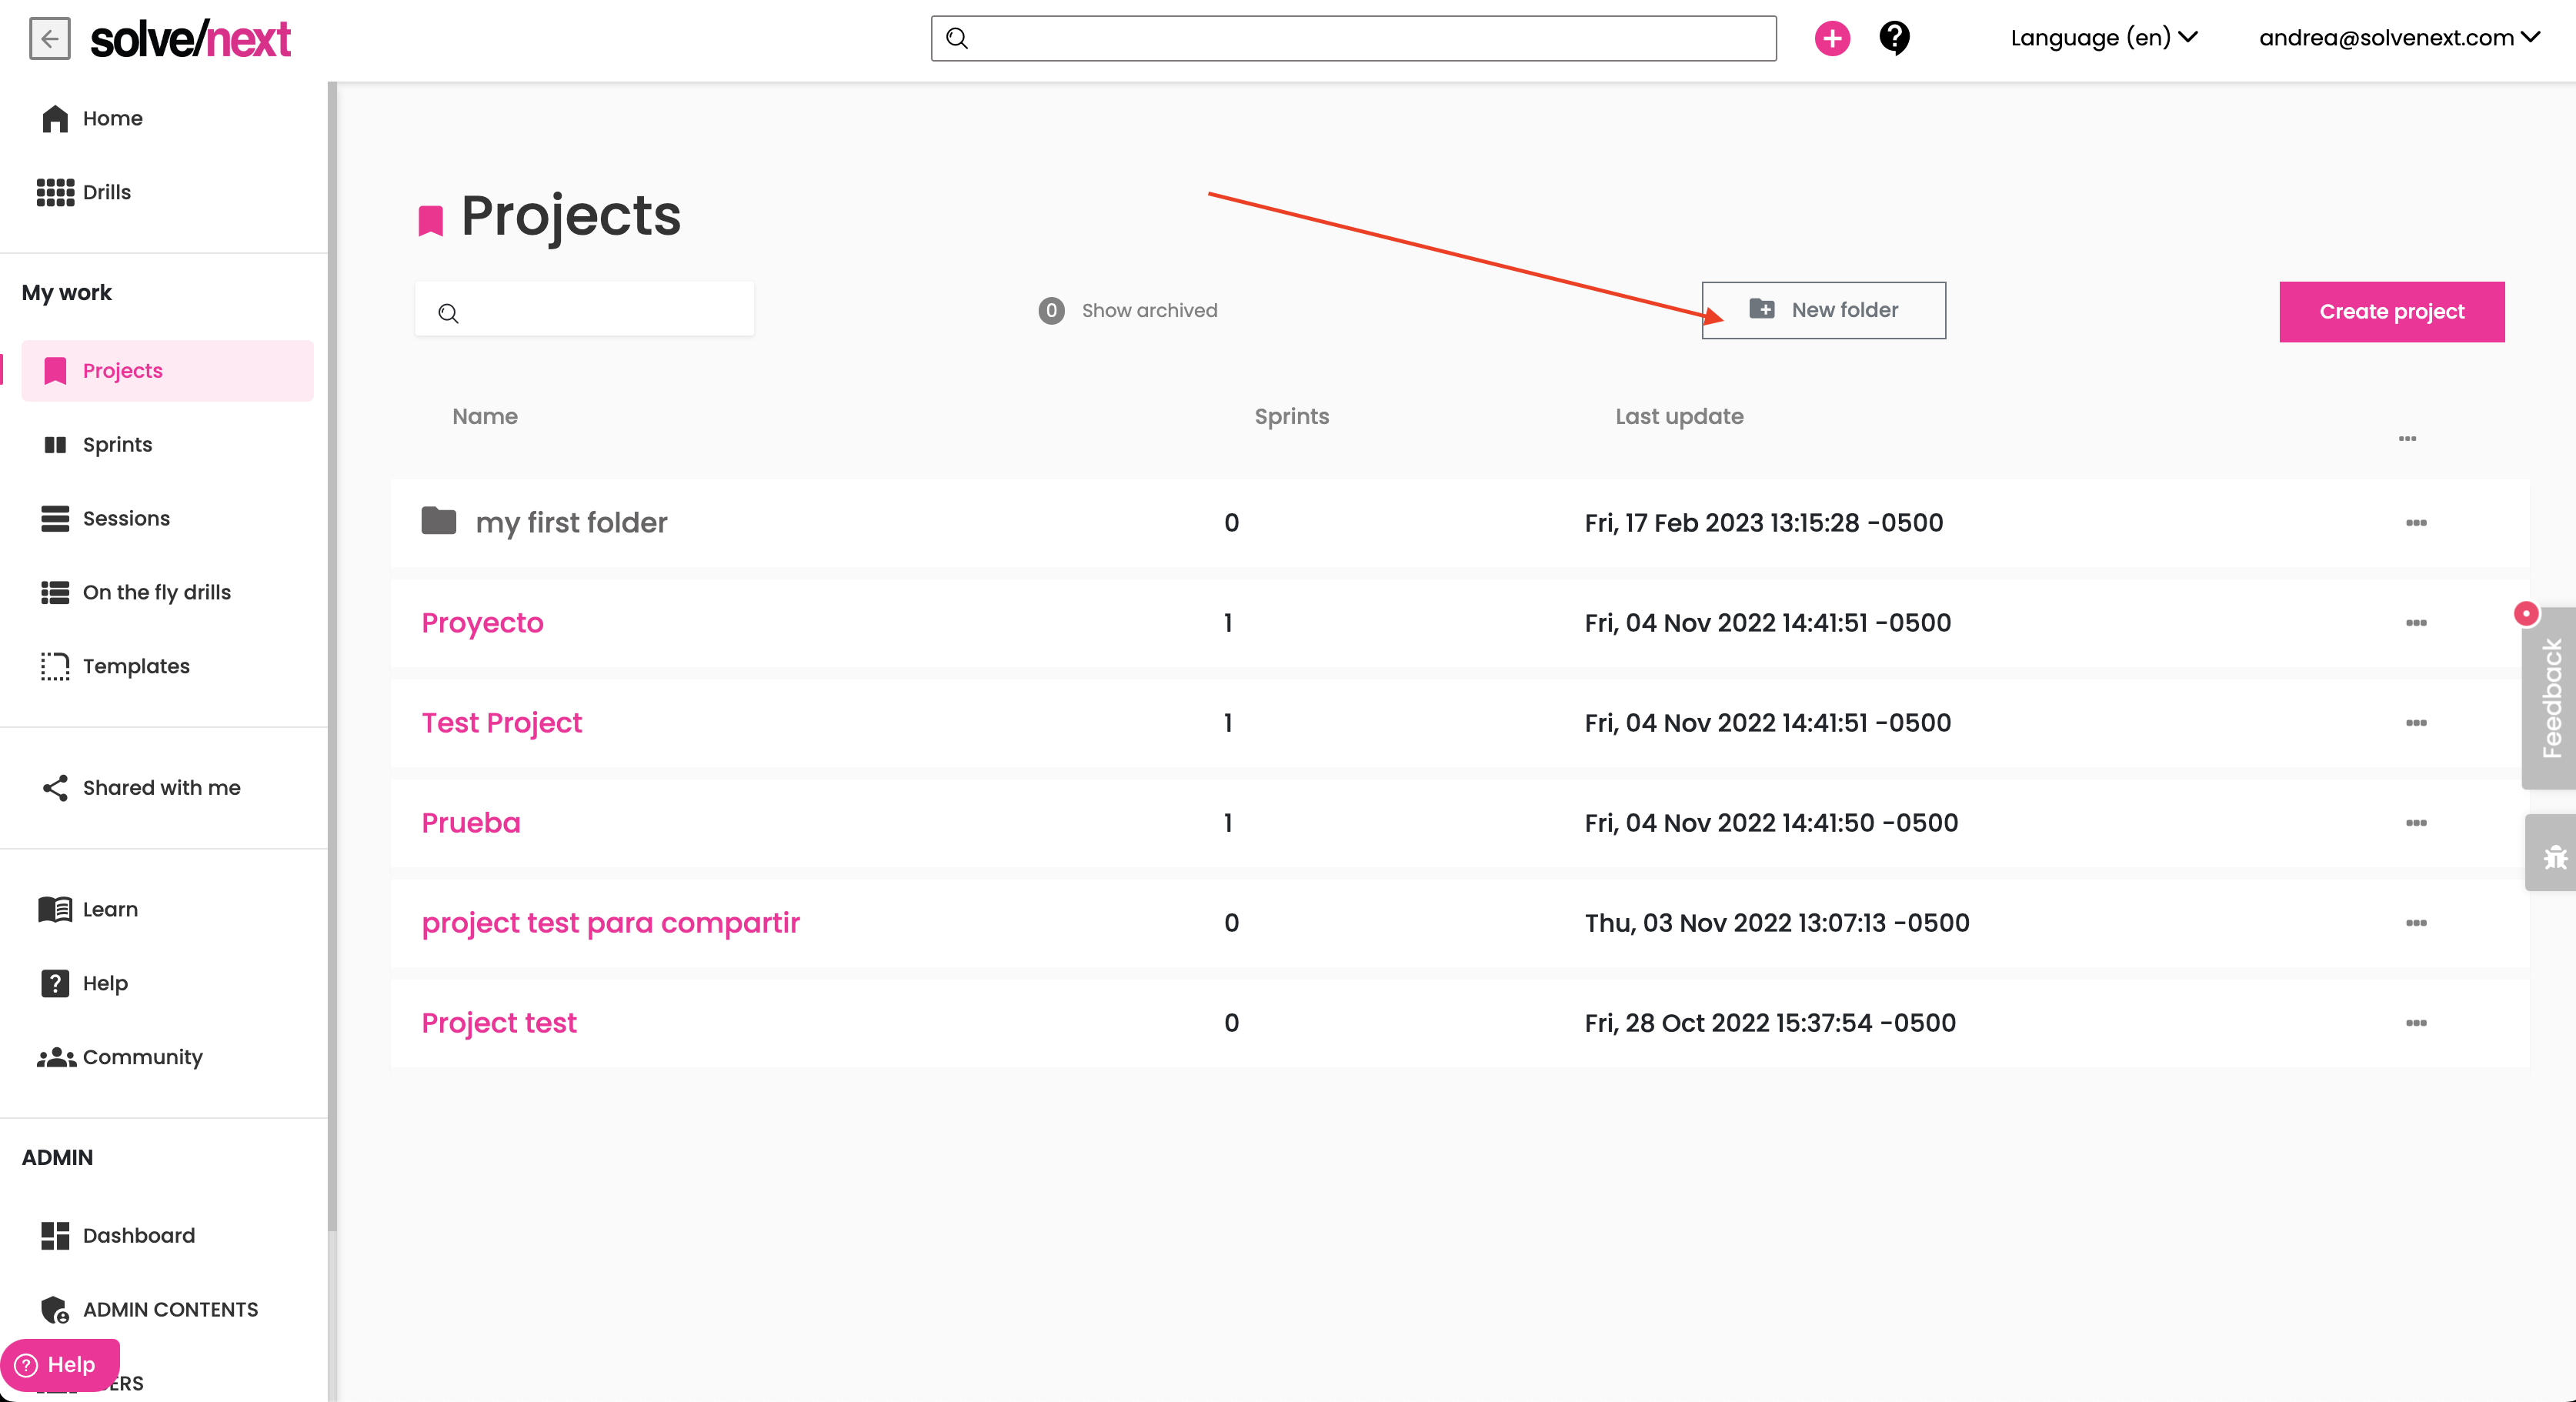2576x1402 pixels.
Task: Open the my first folder icon
Action: [438, 521]
